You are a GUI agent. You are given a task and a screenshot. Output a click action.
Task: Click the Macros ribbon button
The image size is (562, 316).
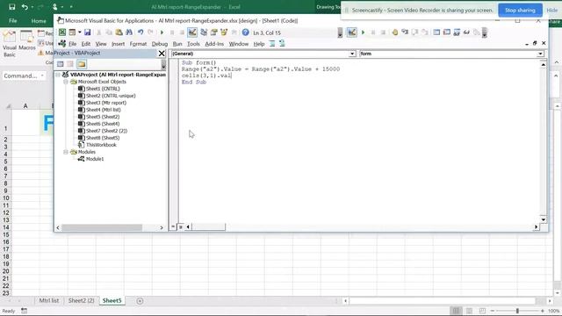coord(27,40)
